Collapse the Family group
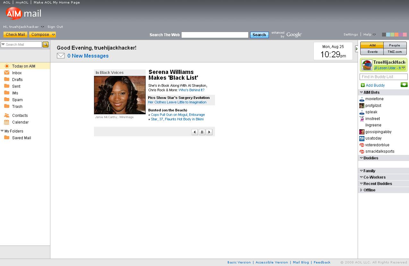 tap(361, 171)
